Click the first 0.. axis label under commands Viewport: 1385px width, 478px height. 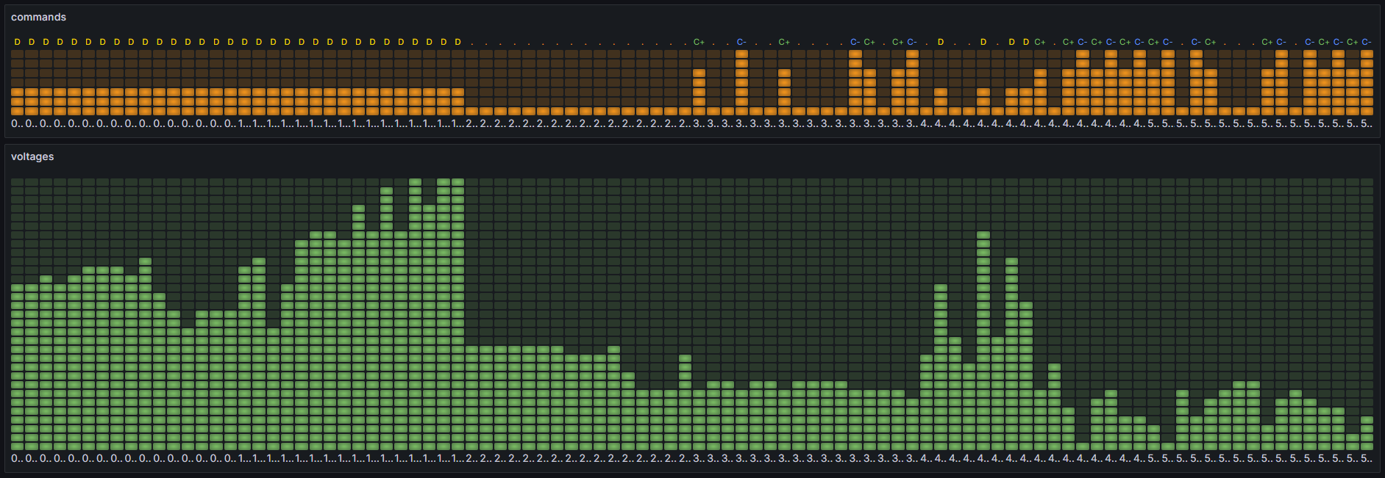[18, 124]
